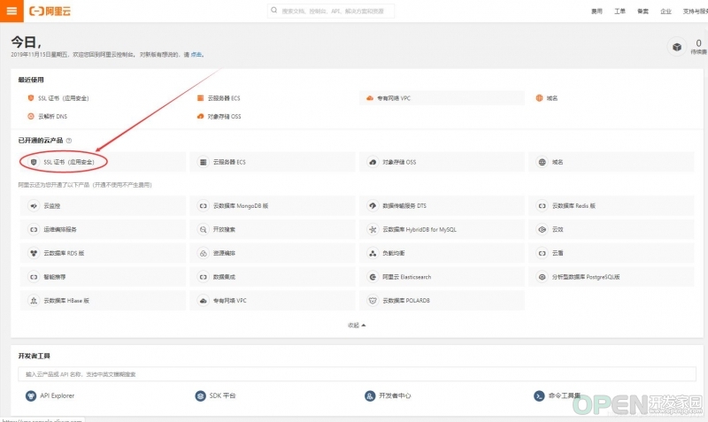Open 阿里云 Elasticsearch

tap(442, 277)
